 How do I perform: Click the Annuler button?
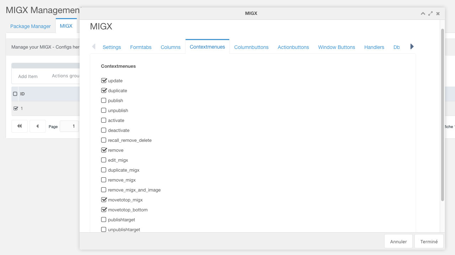click(398, 242)
